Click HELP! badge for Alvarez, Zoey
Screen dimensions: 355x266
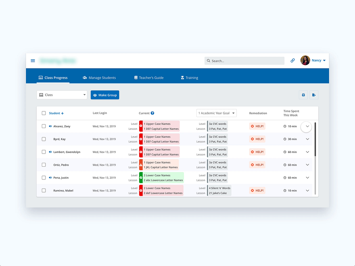tap(257, 126)
